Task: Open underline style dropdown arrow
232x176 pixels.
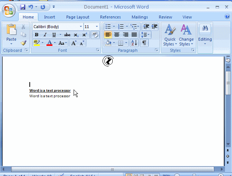Action: pos(60,35)
